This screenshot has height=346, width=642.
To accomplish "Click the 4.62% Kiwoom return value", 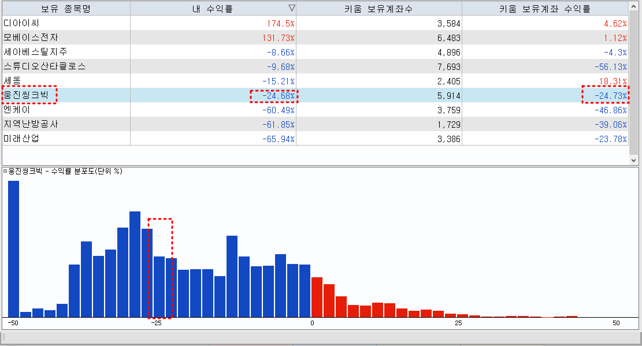I will click(x=615, y=24).
